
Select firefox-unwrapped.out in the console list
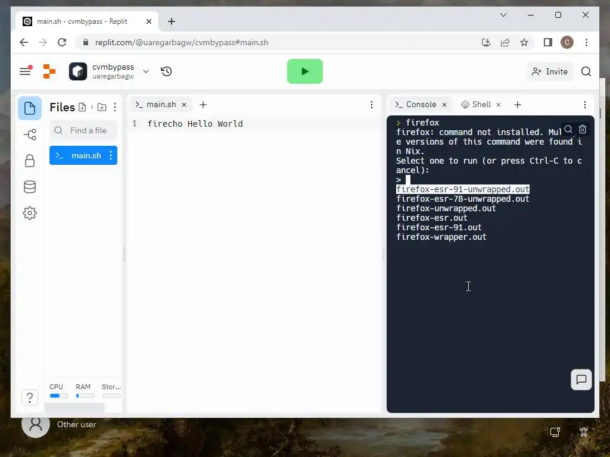click(x=446, y=208)
